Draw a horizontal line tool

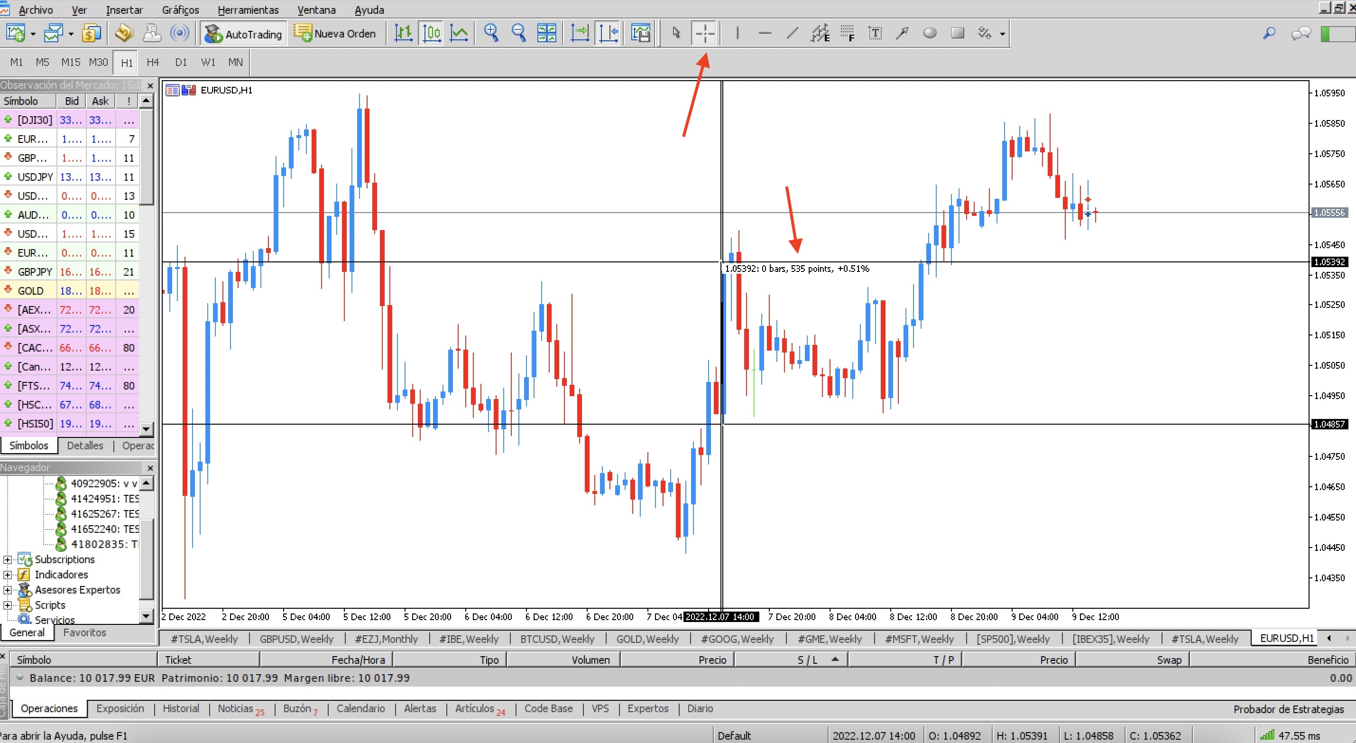[x=765, y=34]
